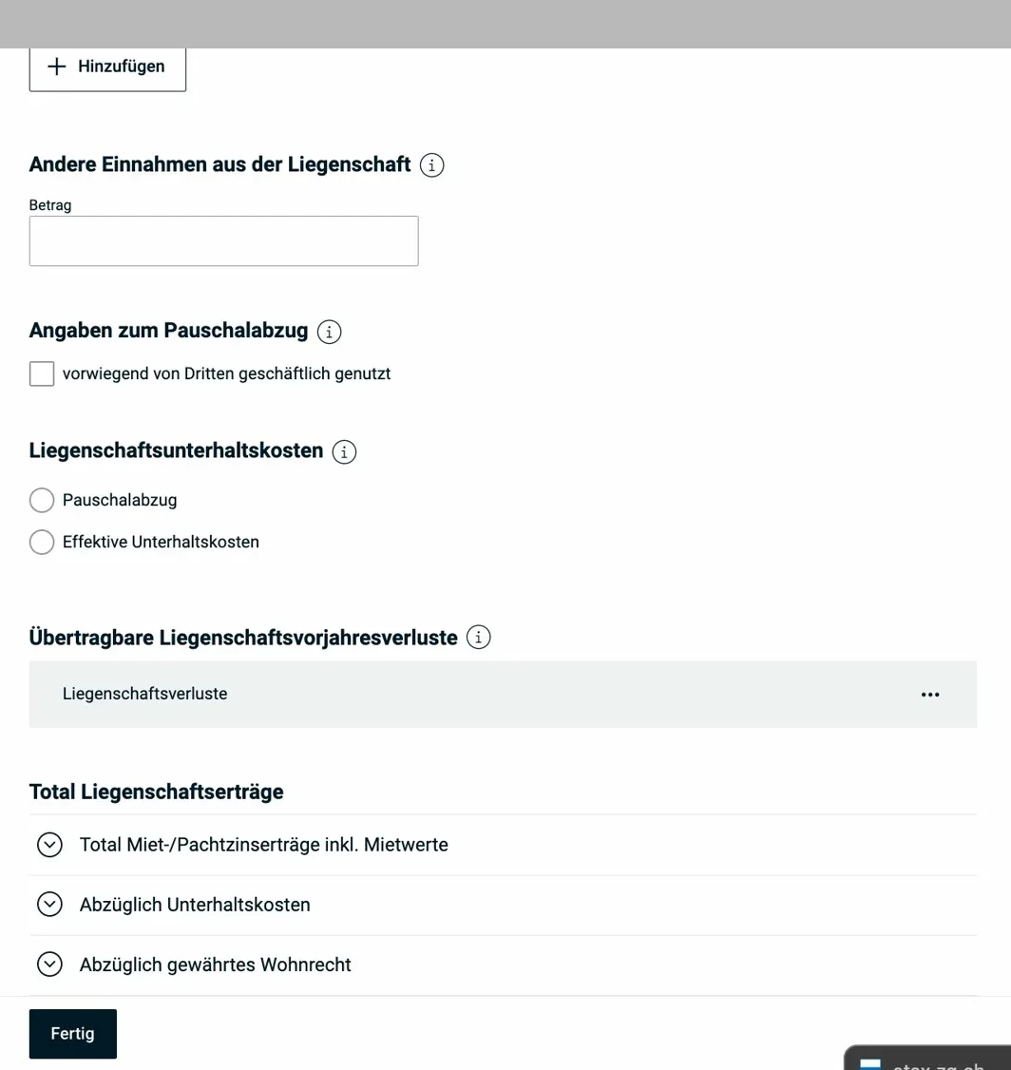
Task: Click the chevron icon beside Abzüglich Unterhaltskosten
Action: [x=49, y=904]
